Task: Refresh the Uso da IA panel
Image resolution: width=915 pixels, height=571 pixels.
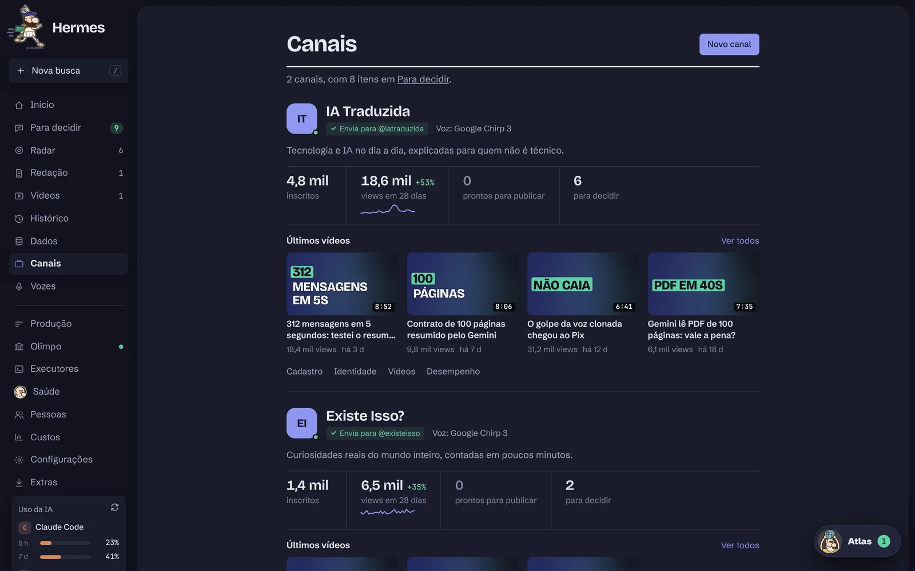Action: (114, 508)
